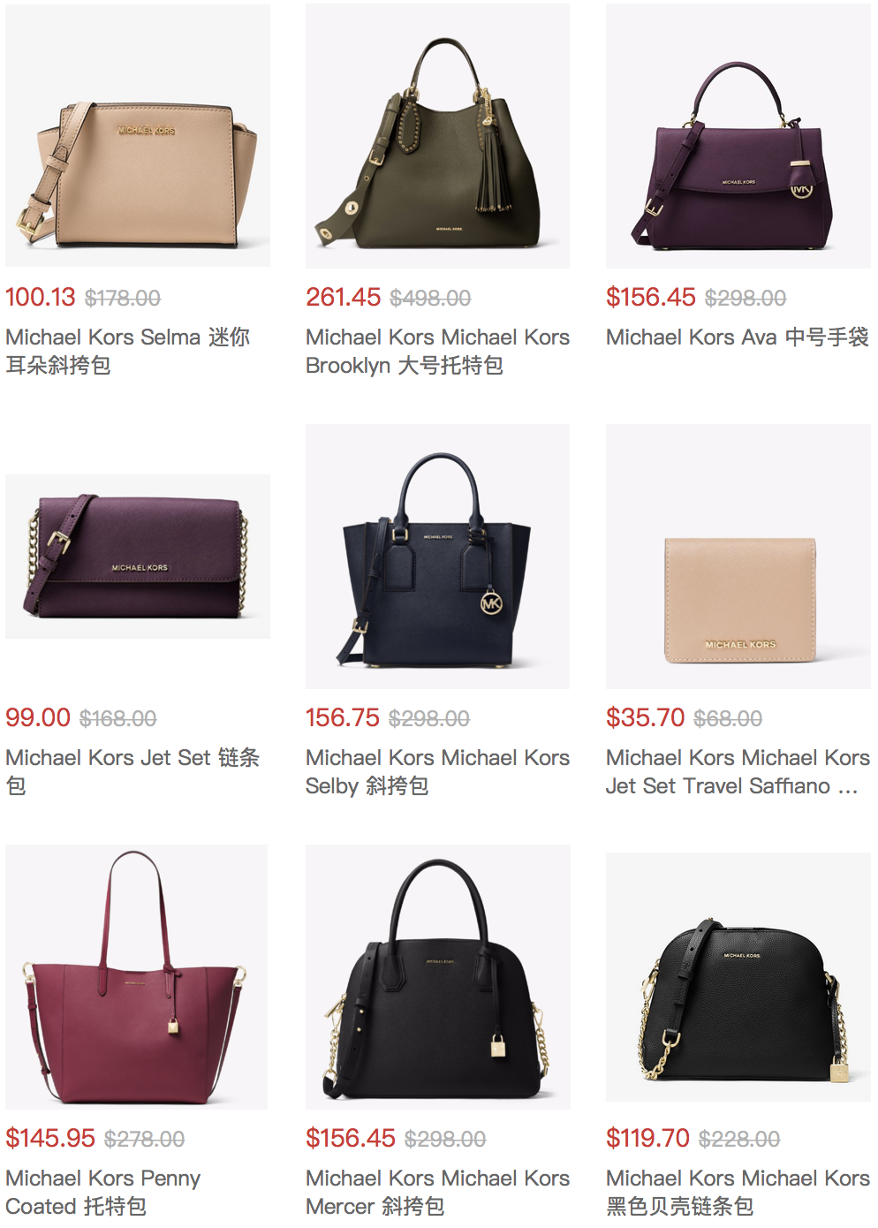Click the 黑色贝壳链条包 product title
878x1228 pixels.
(x=738, y=1192)
